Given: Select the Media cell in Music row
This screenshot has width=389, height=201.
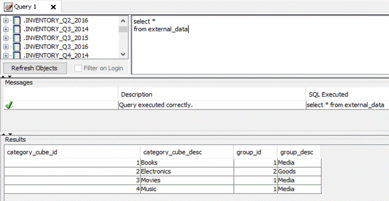Looking at the screenshot, I should tap(299, 189).
